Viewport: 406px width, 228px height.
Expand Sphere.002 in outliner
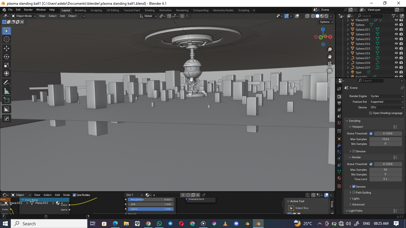pos(348,34)
